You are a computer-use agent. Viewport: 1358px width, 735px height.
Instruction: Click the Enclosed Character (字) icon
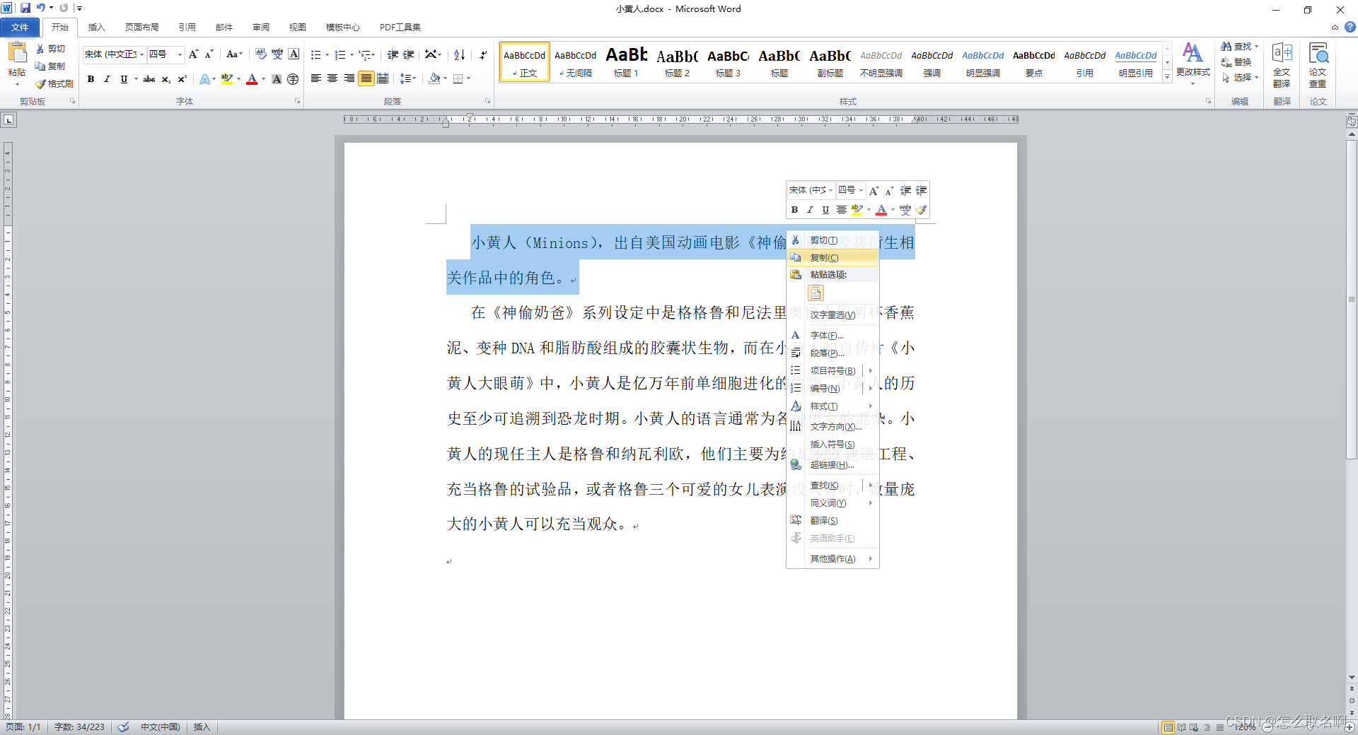tap(293, 79)
